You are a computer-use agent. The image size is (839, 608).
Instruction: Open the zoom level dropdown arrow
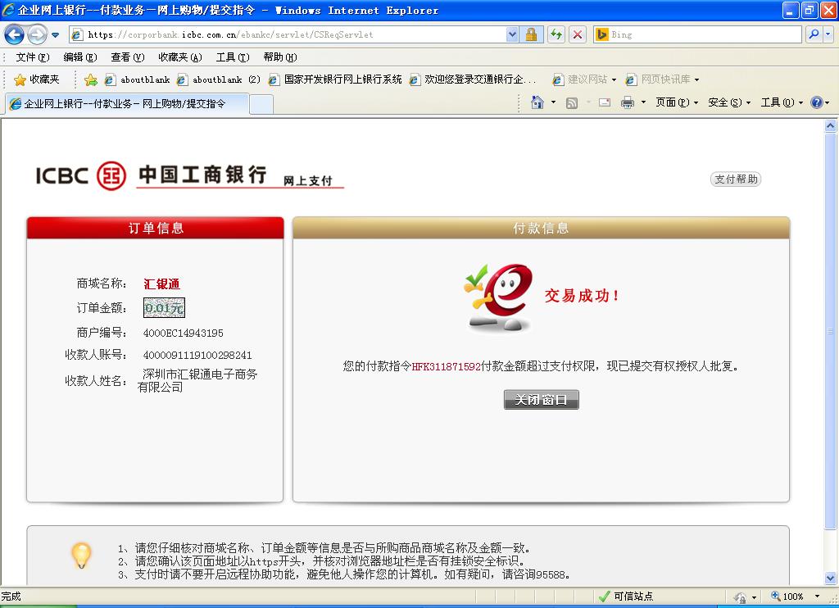(x=817, y=597)
